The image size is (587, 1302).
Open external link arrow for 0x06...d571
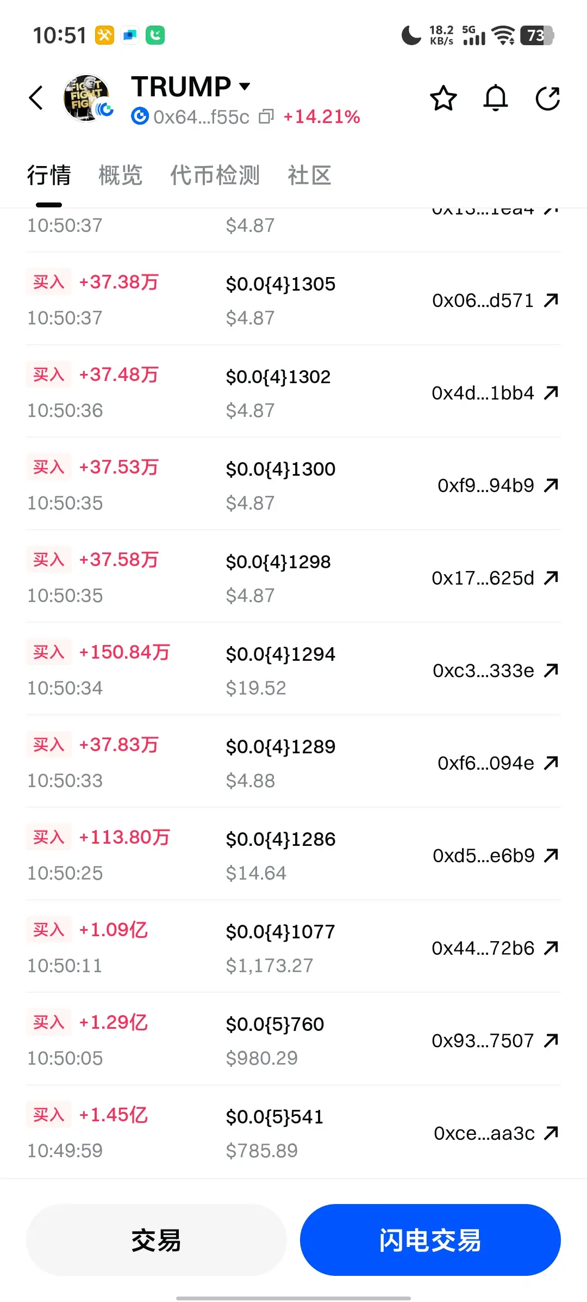[x=551, y=300]
